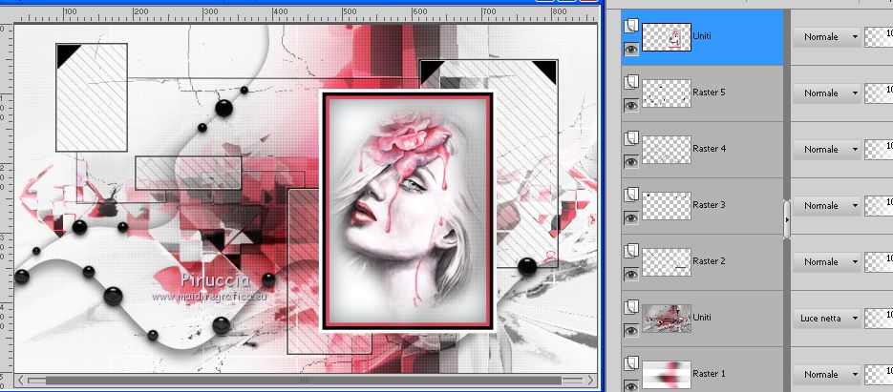Select the Raster 1 layer thumbnail
This screenshot has height=392, width=893.
[x=667, y=375]
